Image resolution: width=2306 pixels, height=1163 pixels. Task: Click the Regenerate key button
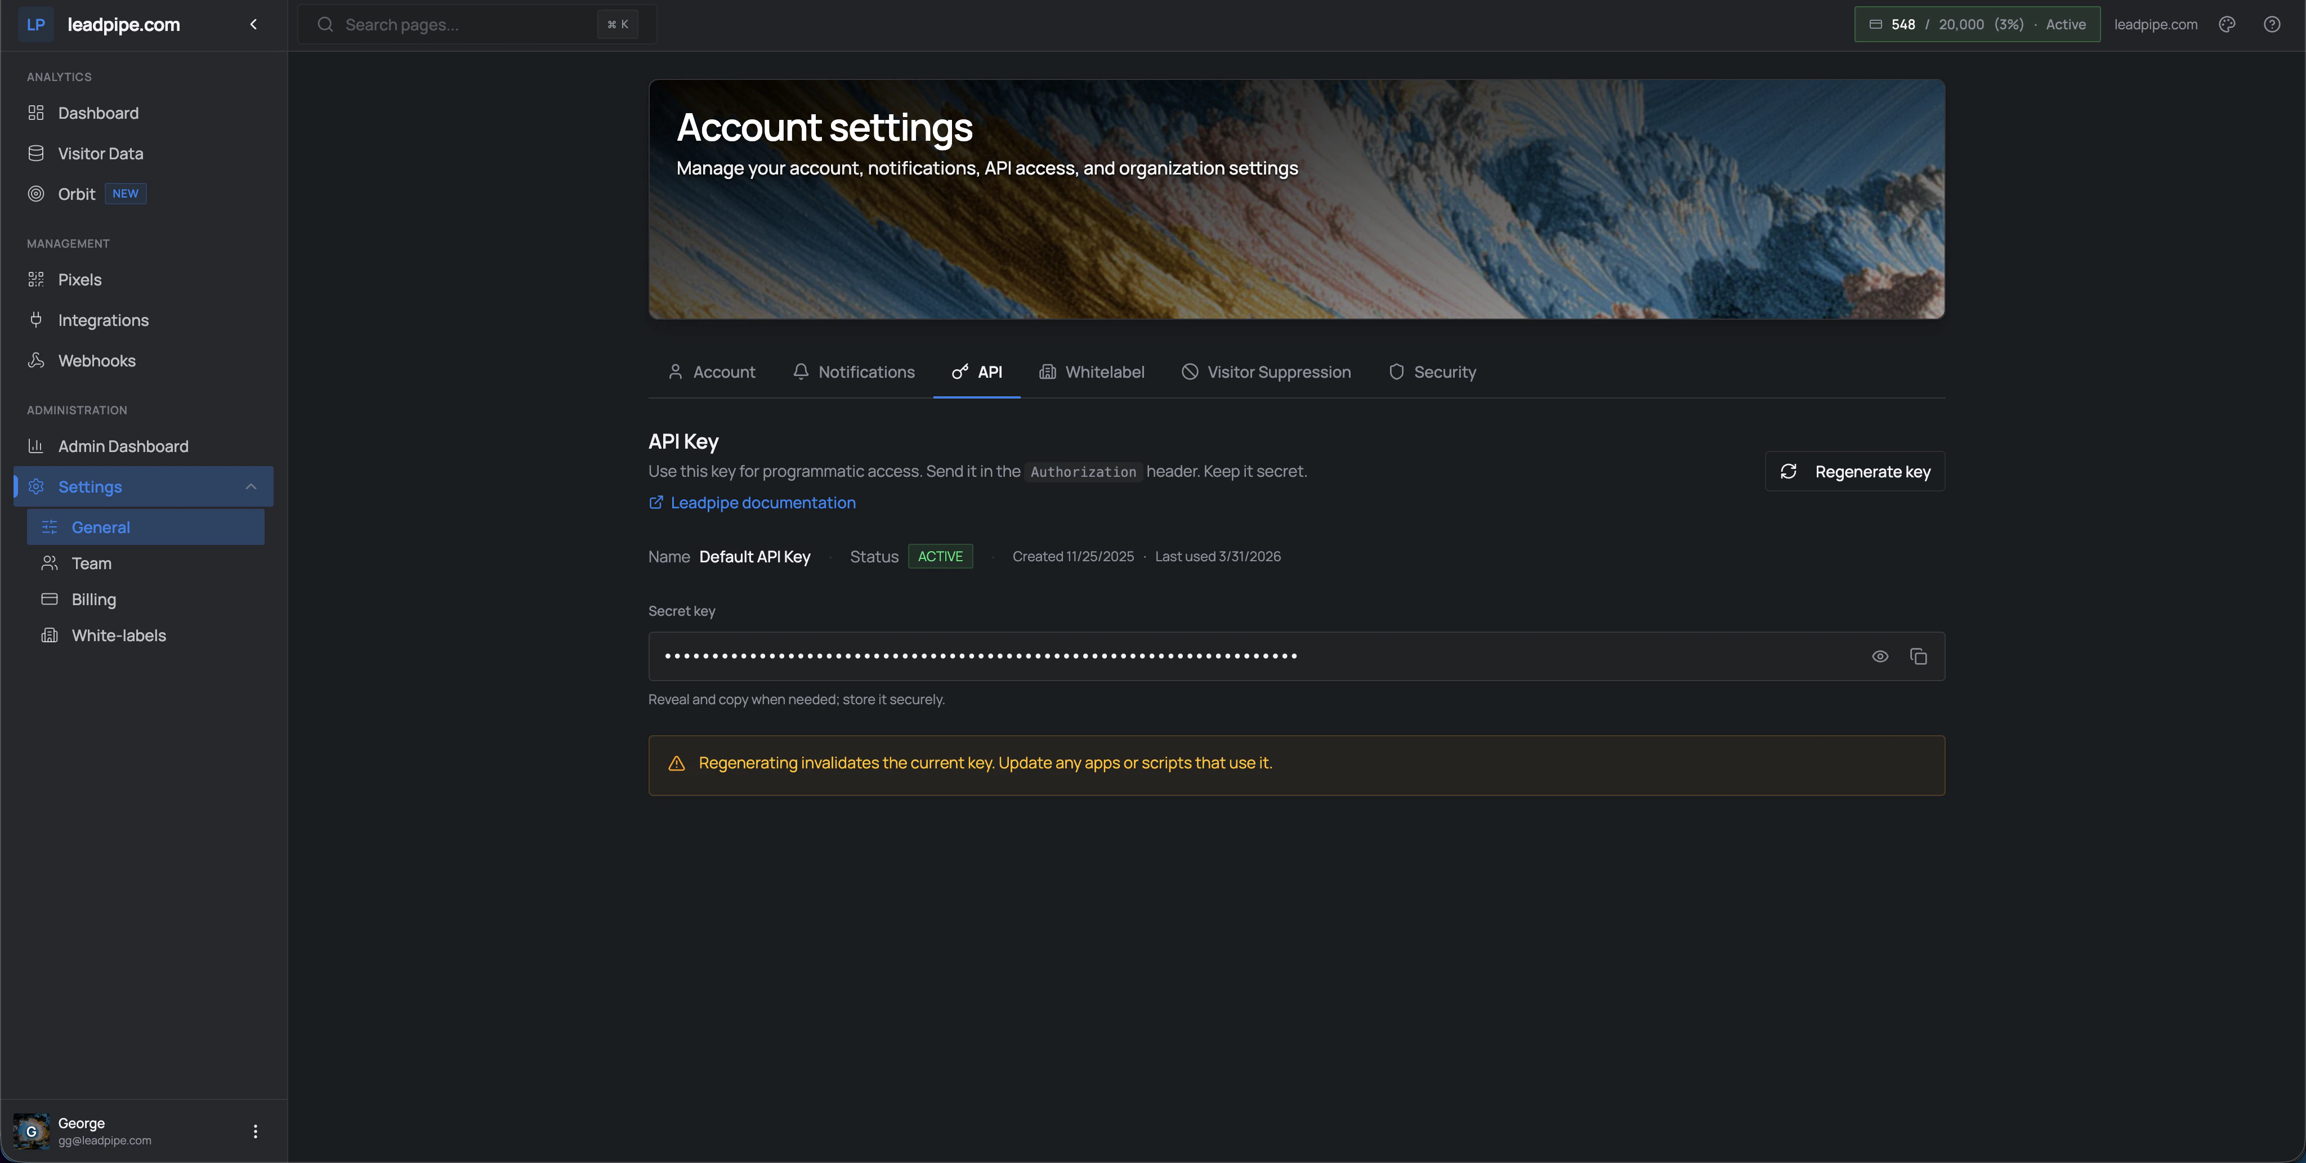coord(1854,471)
